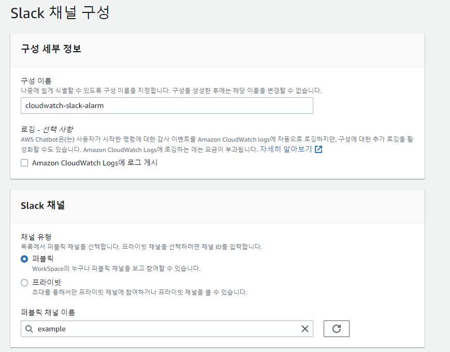Open the external link icon beside 자세히 알아보기
This screenshot has width=450, height=352.
[x=318, y=149]
